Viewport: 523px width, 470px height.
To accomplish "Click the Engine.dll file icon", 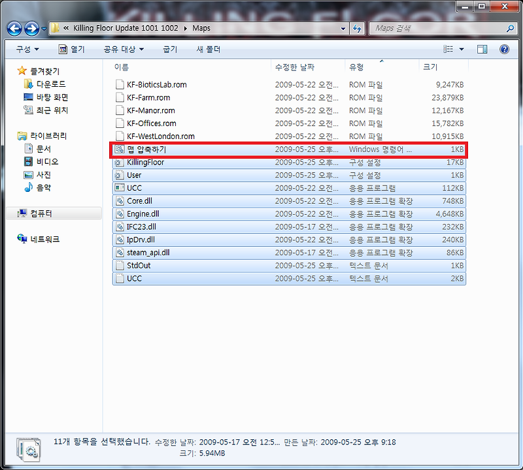I will click(120, 214).
